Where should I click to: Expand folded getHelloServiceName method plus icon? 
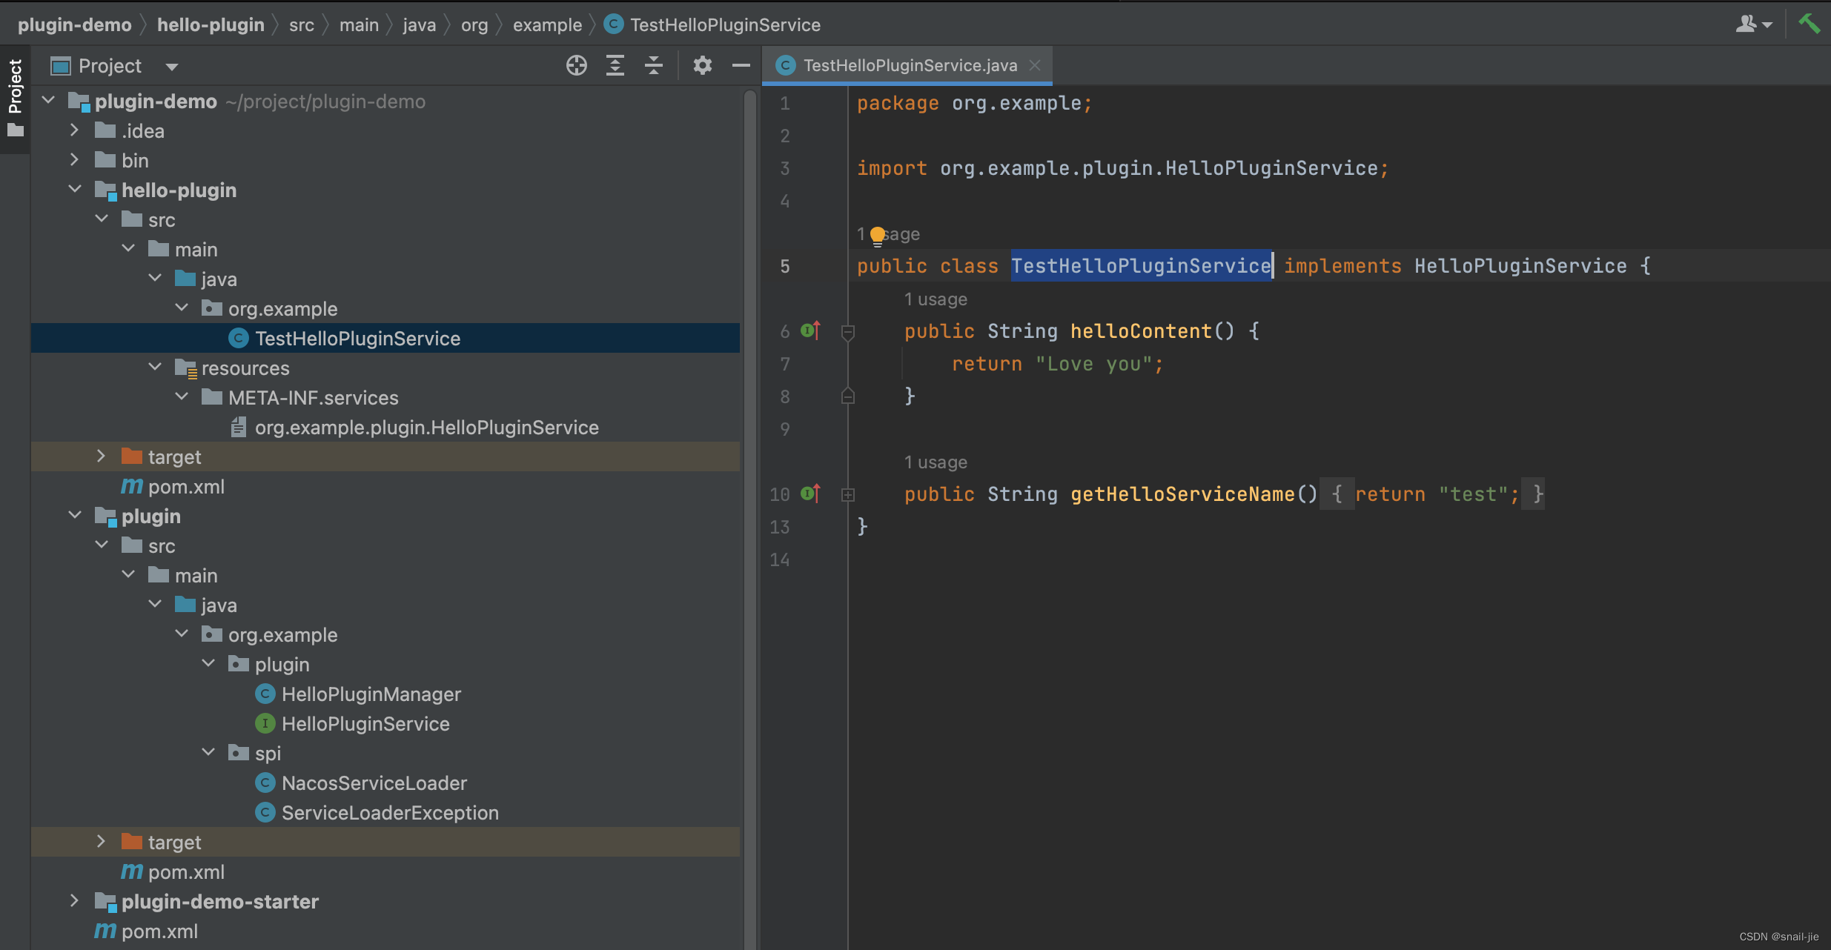[848, 494]
